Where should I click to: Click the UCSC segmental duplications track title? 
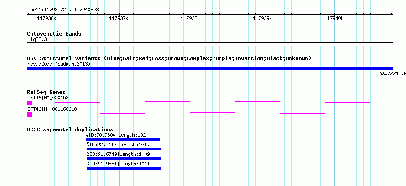pos(70,129)
